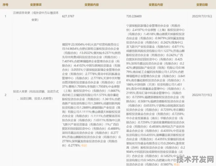This screenshot has width=216, height=166.
Task: Click the 序号 column header
Action: click(5, 5)
